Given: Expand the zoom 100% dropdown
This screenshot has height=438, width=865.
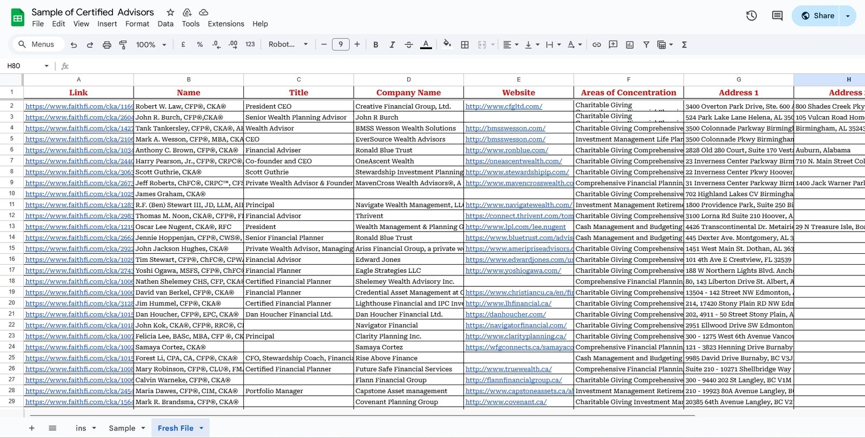Looking at the screenshot, I should click(x=151, y=45).
